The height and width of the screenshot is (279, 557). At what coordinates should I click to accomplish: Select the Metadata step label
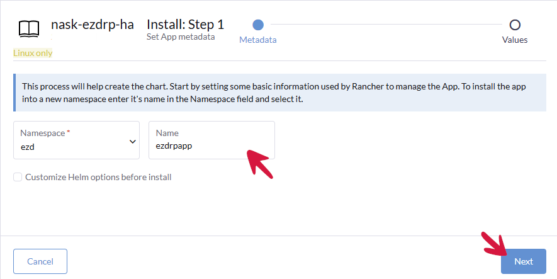[257, 40]
